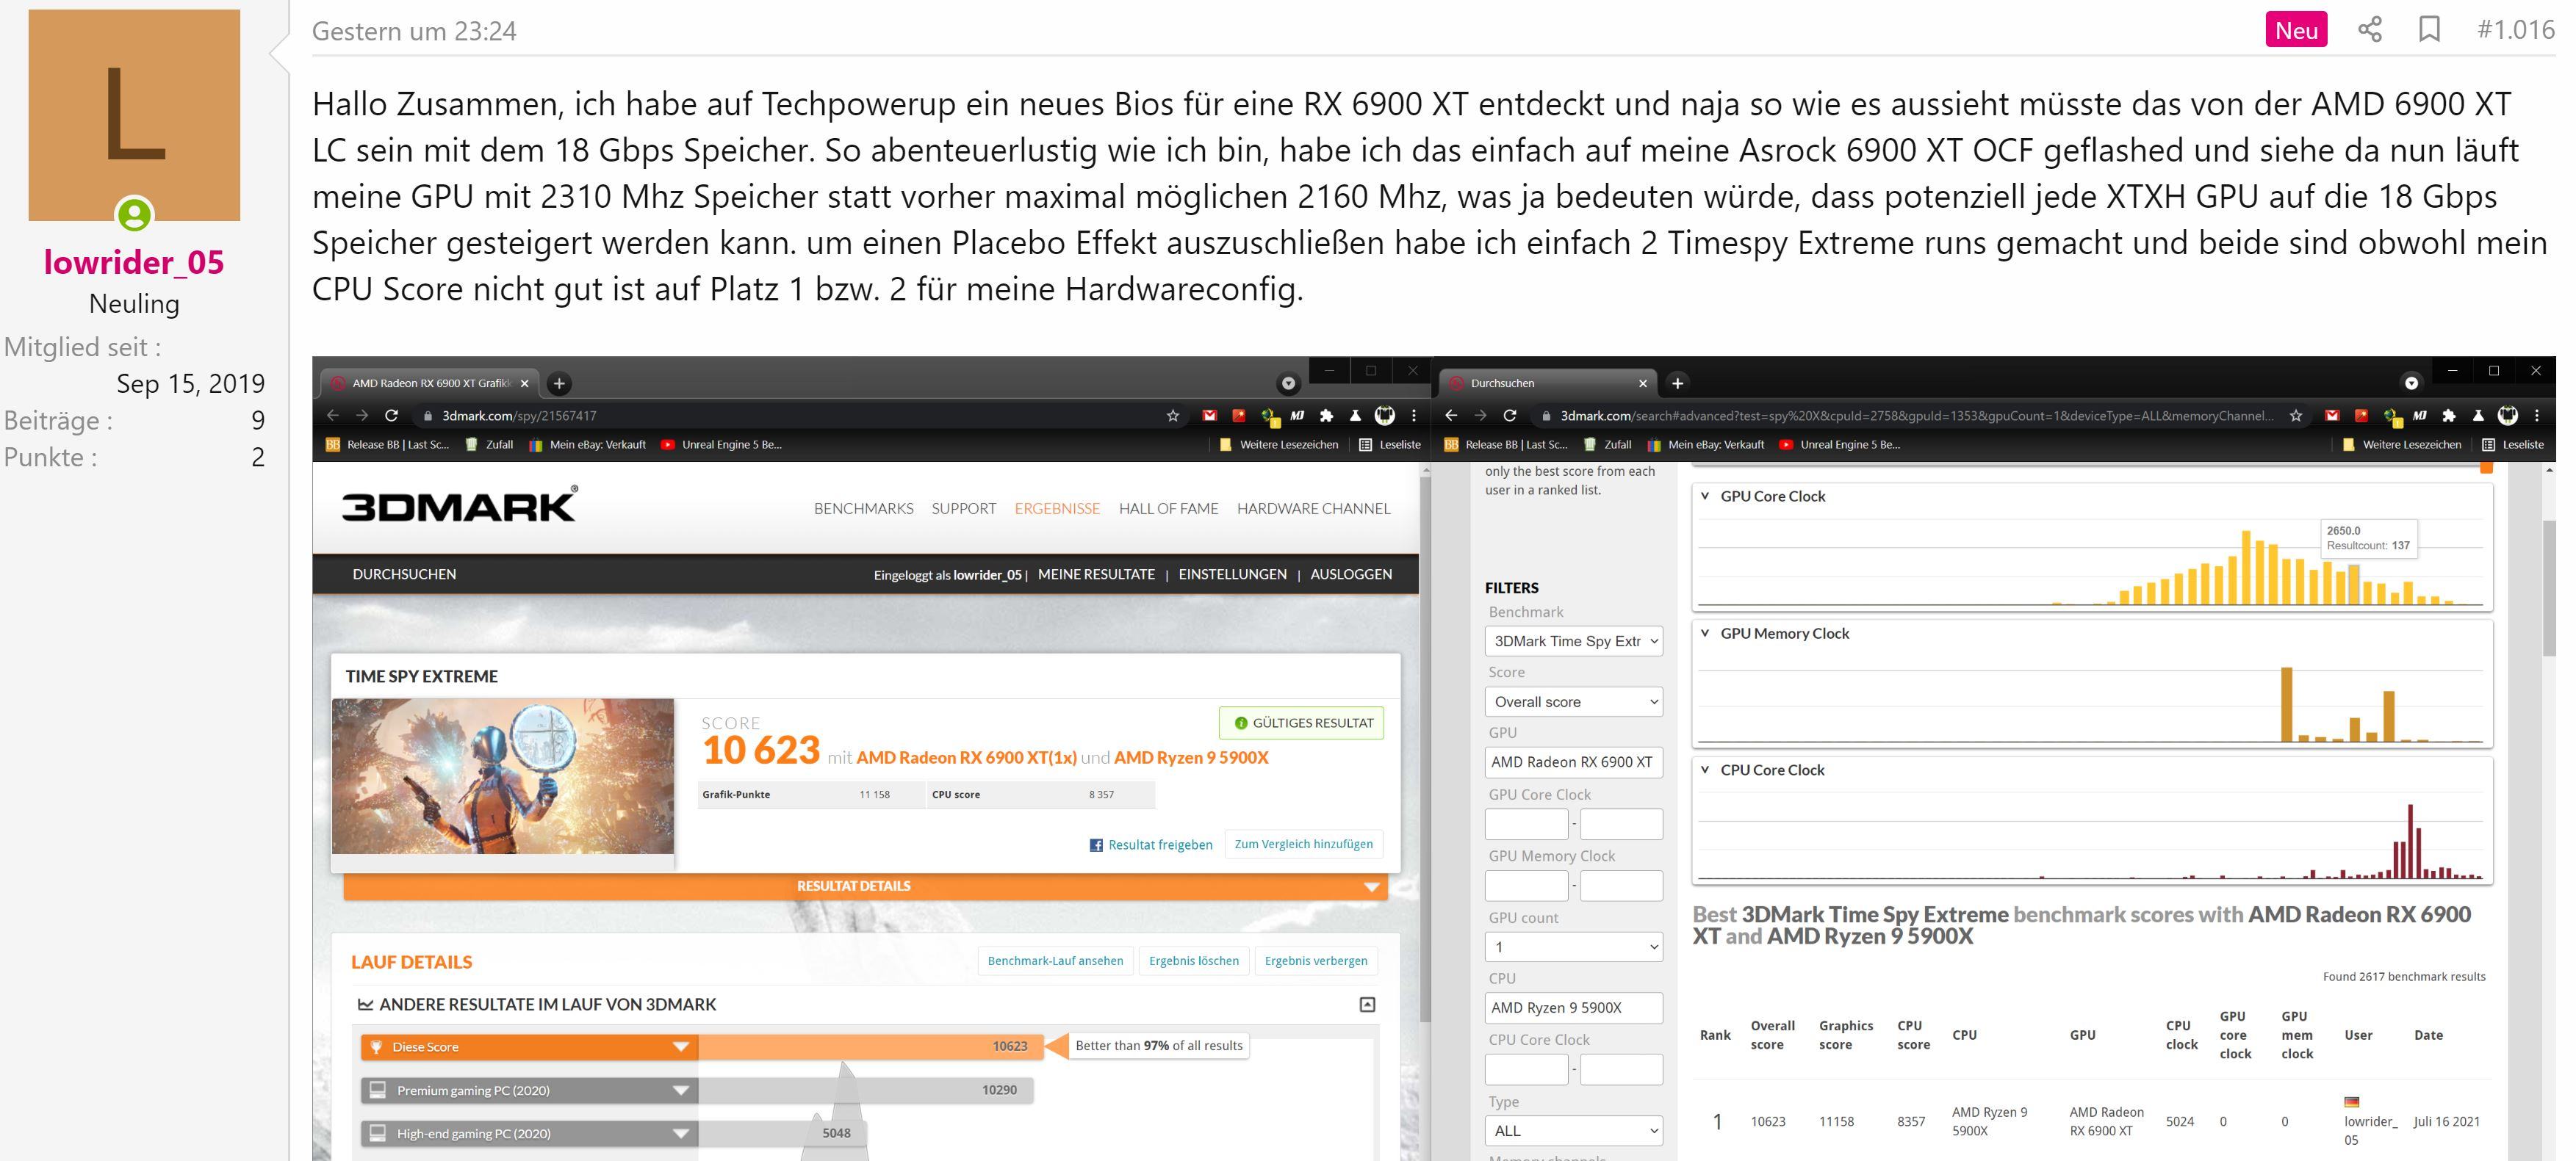Close the AMD Radeon RX 6900 XT tab
Viewport: 2576px width, 1161px height.
[524, 383]
